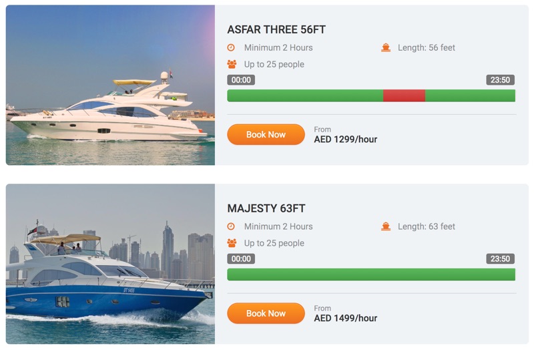This screenshot has height=350, width=534.
Task: Click the AED 1499/hour price text
Action: point(345,318)
